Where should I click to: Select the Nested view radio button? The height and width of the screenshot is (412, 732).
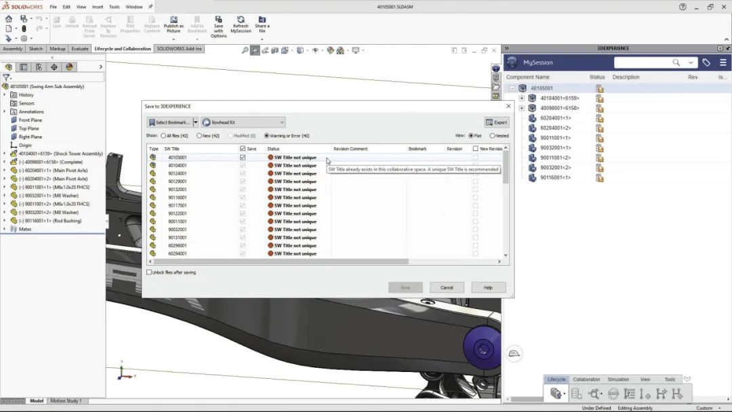pos(492,136)
